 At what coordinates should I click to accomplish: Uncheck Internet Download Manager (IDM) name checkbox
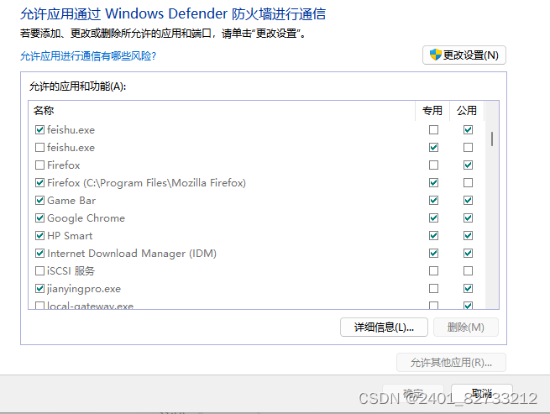click(40, 254)
